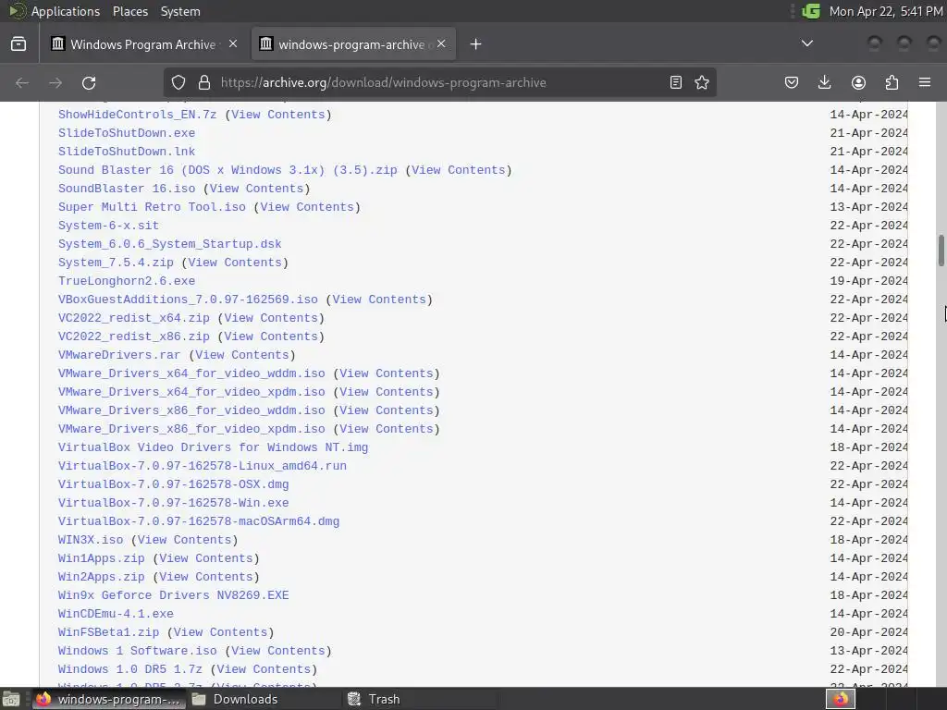
Task: Download WinCDEmu-4.1.exe
Action: 116,614
